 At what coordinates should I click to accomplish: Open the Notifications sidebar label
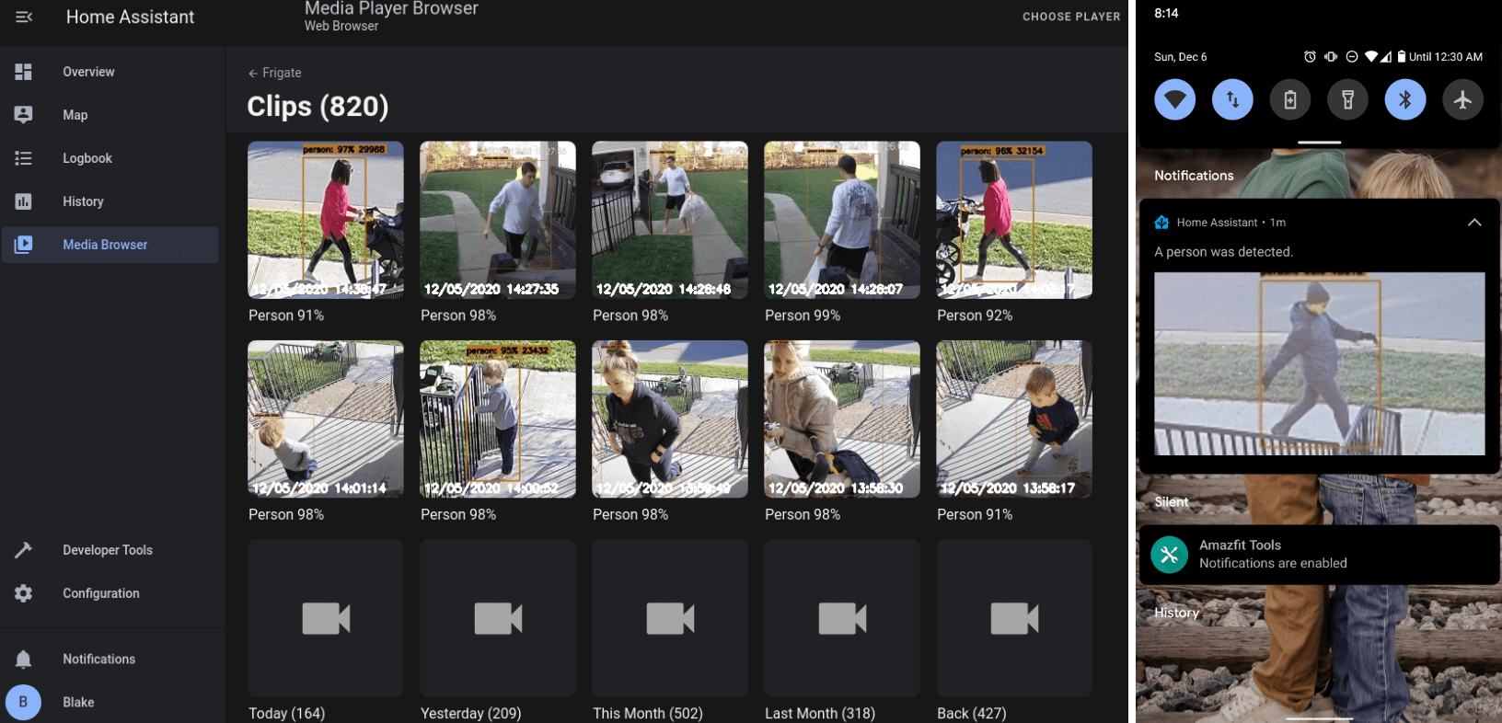[x=98, y=660]
